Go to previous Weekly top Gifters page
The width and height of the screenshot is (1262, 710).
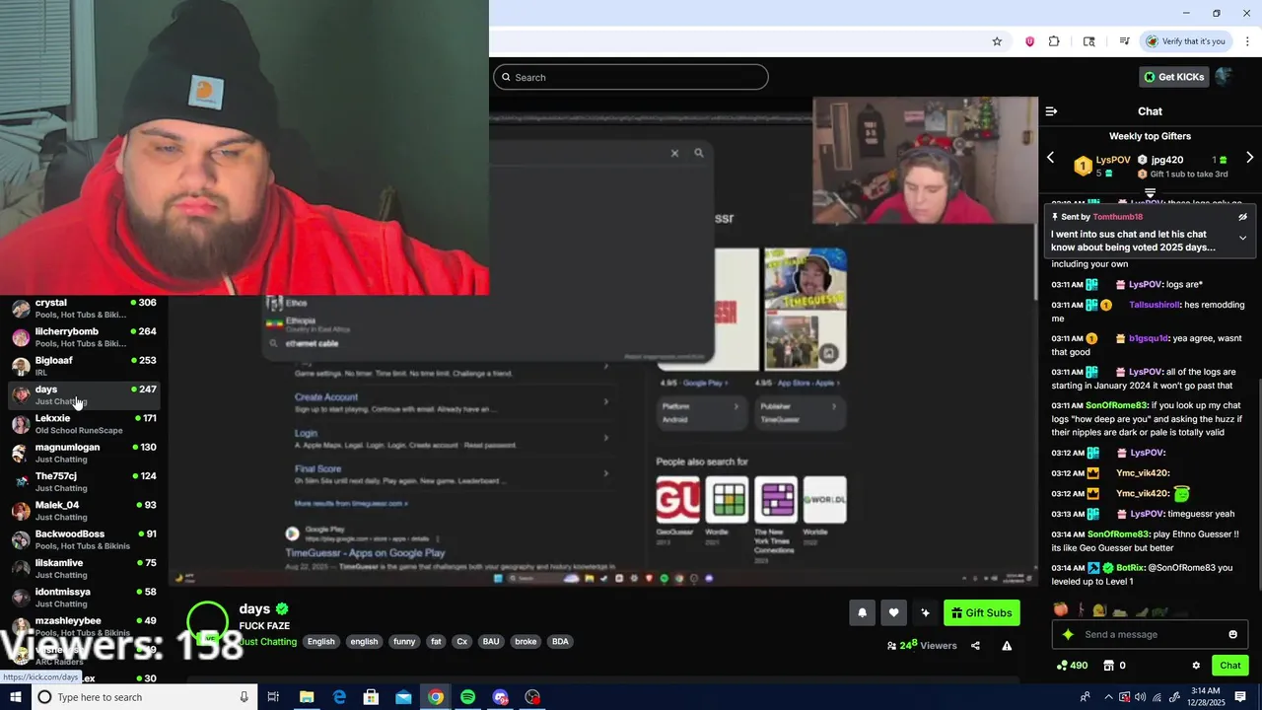click(x=1050, y=158)
